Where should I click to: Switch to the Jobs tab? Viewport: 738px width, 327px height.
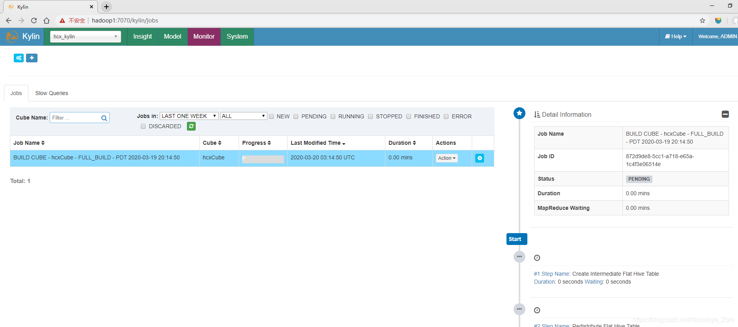tap(16, 93)
